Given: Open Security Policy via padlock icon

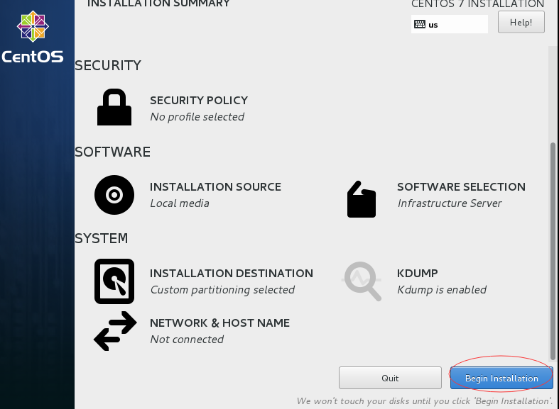Looking at the screenshot, I should 114,107.
